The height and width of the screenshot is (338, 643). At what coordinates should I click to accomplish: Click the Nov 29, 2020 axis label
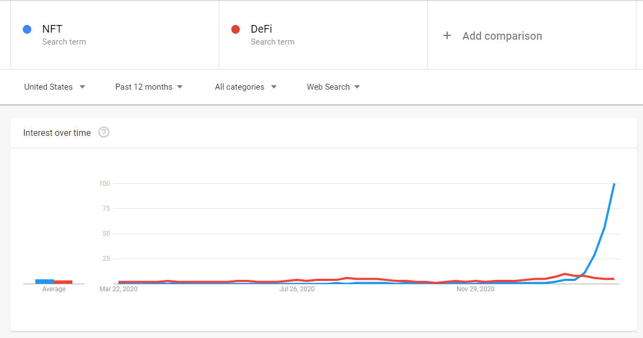pos(475,289)
